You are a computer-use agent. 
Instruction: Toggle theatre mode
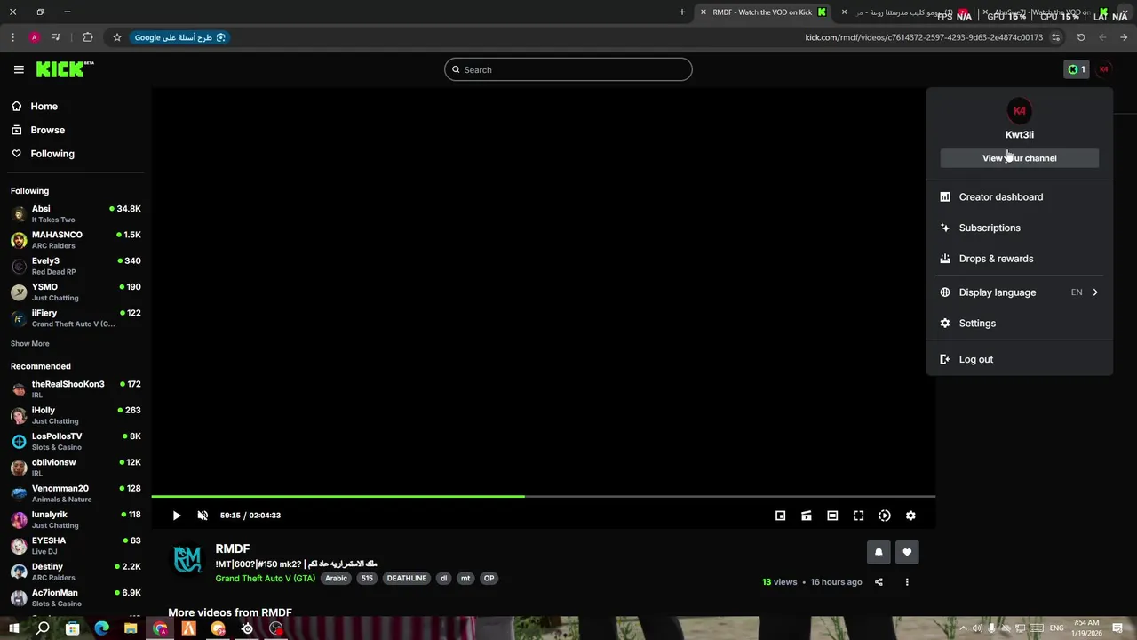click(832, 516)
